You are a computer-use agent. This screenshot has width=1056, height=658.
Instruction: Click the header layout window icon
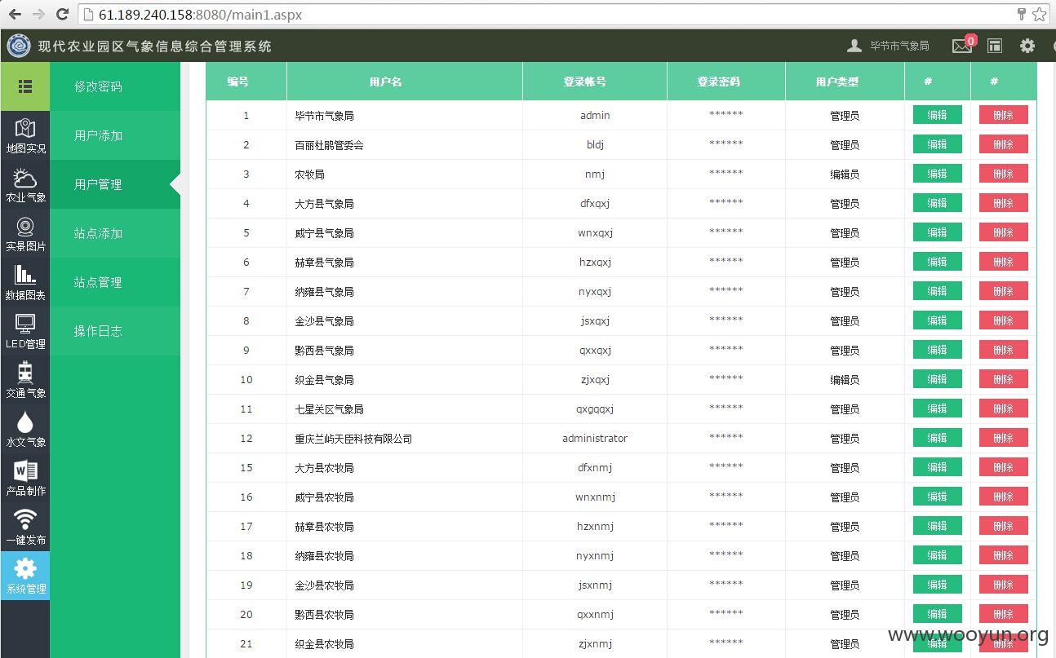995,46
